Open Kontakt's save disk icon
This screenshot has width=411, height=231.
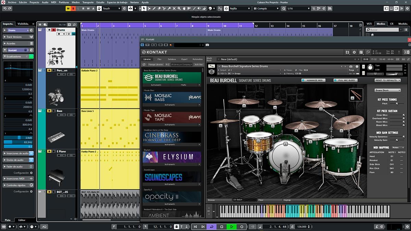coord(347,52)
